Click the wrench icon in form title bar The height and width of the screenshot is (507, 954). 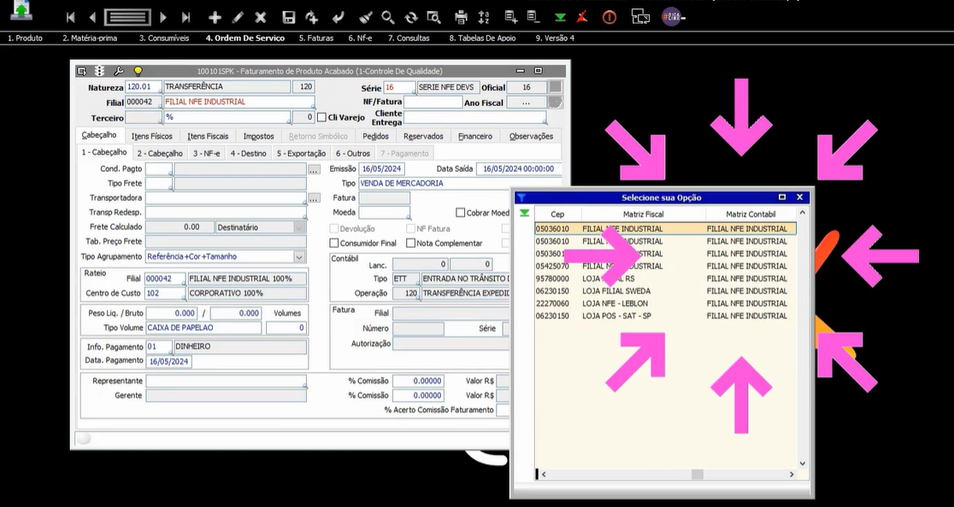pyautogui.click(x=119, y=71)
